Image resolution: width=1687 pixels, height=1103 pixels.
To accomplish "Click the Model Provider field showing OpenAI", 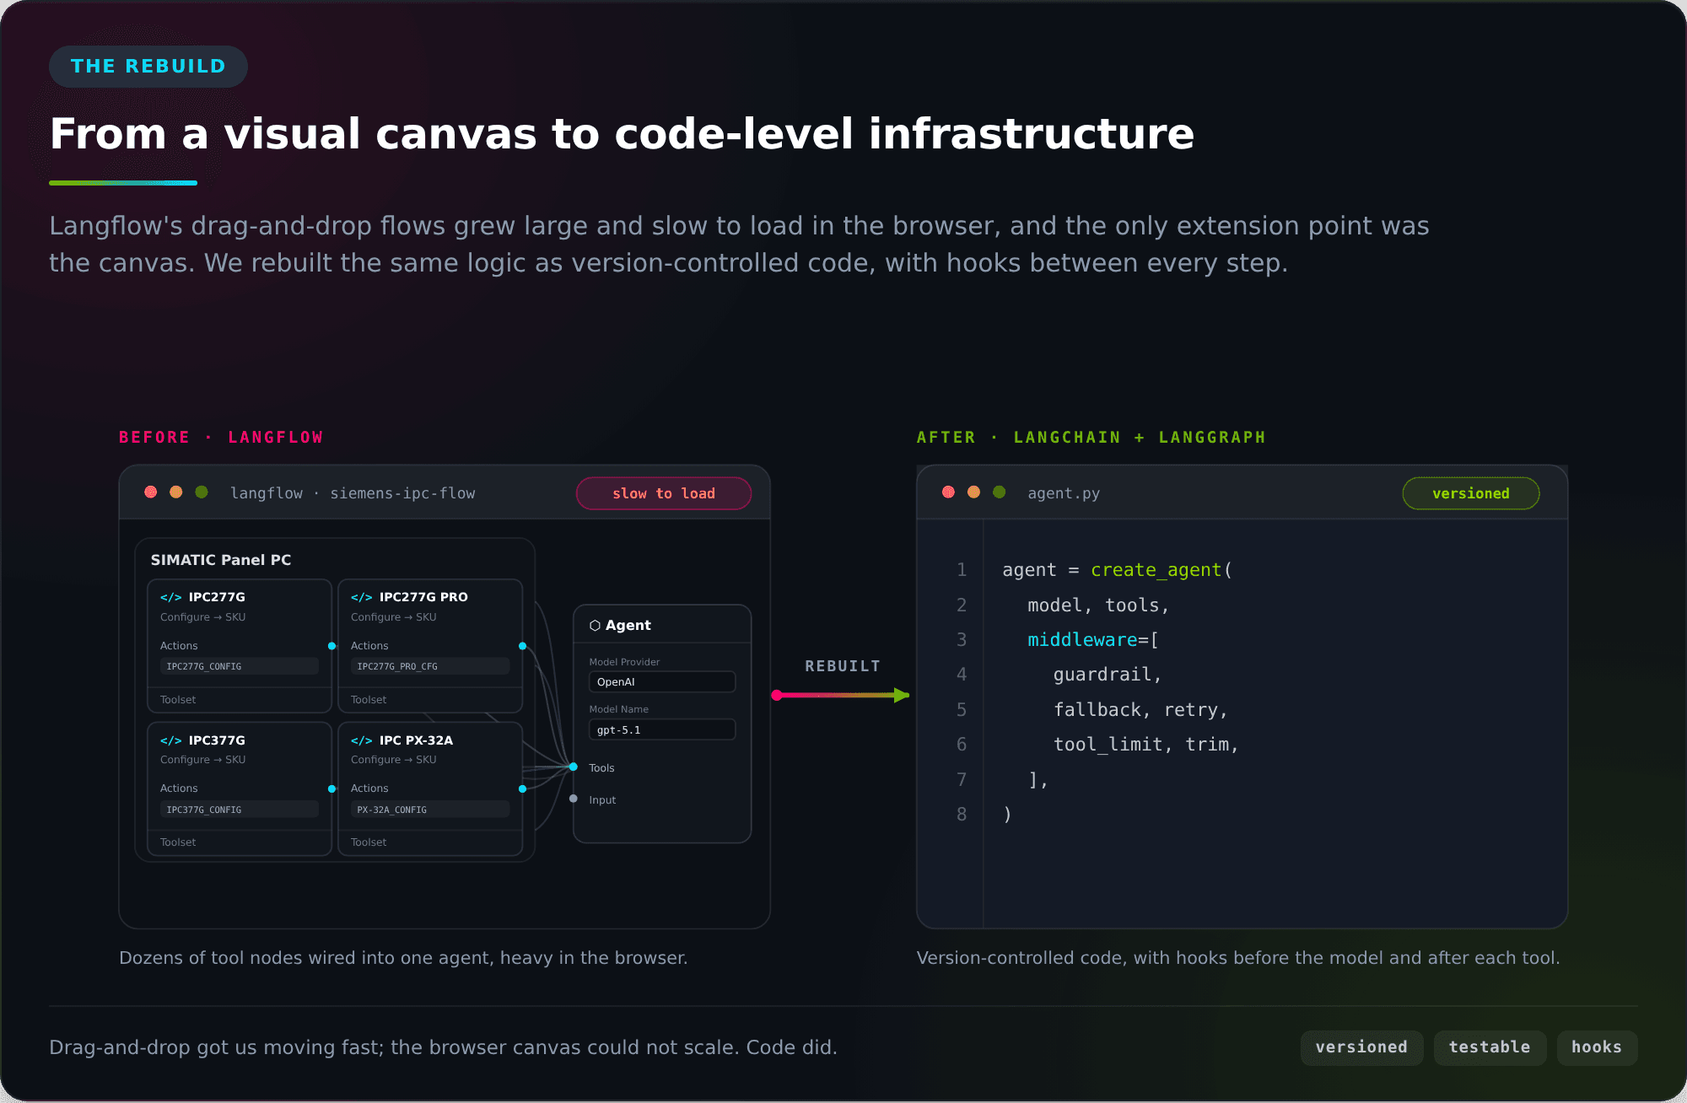I will click(x=662, y=682).
